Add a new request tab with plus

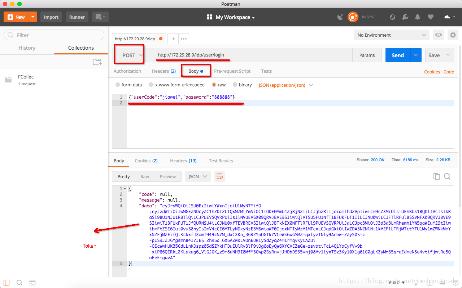pos(173,39)
